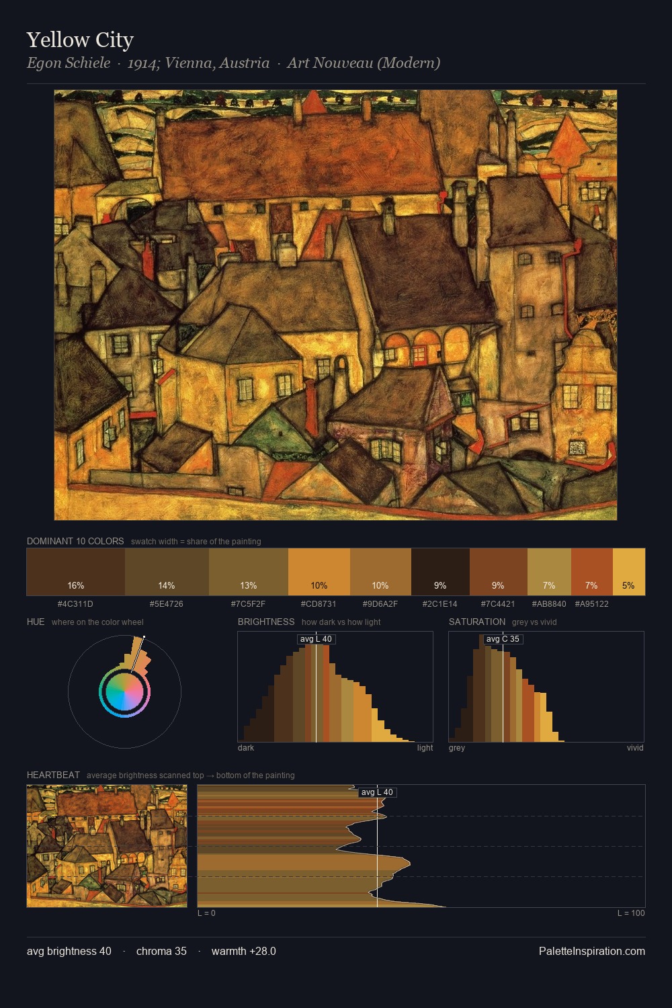Click the 'avg brightness 40' footer stat

pos(69,951)
